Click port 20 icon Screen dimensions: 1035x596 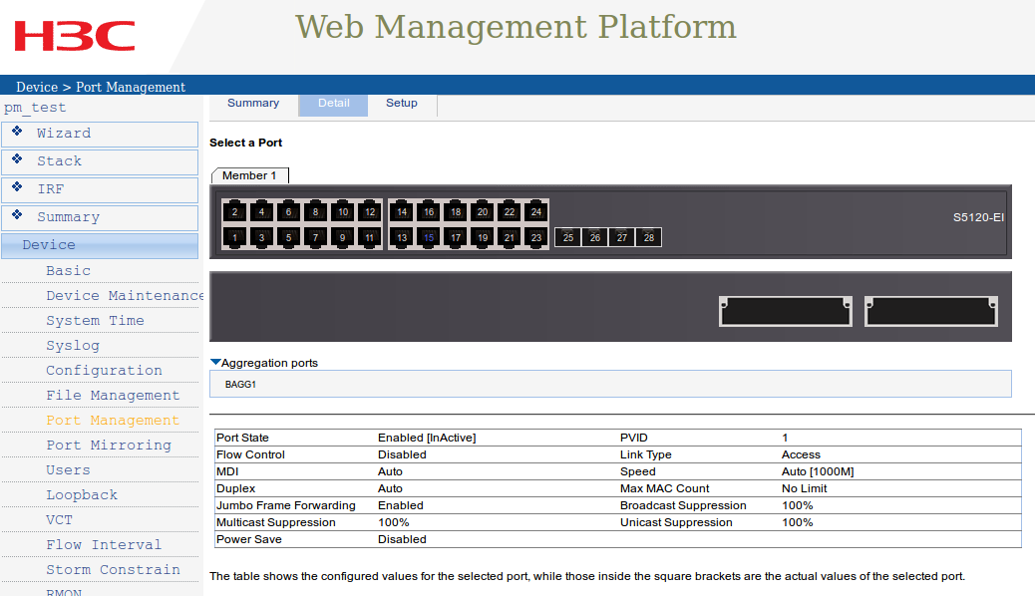(483, 212)
